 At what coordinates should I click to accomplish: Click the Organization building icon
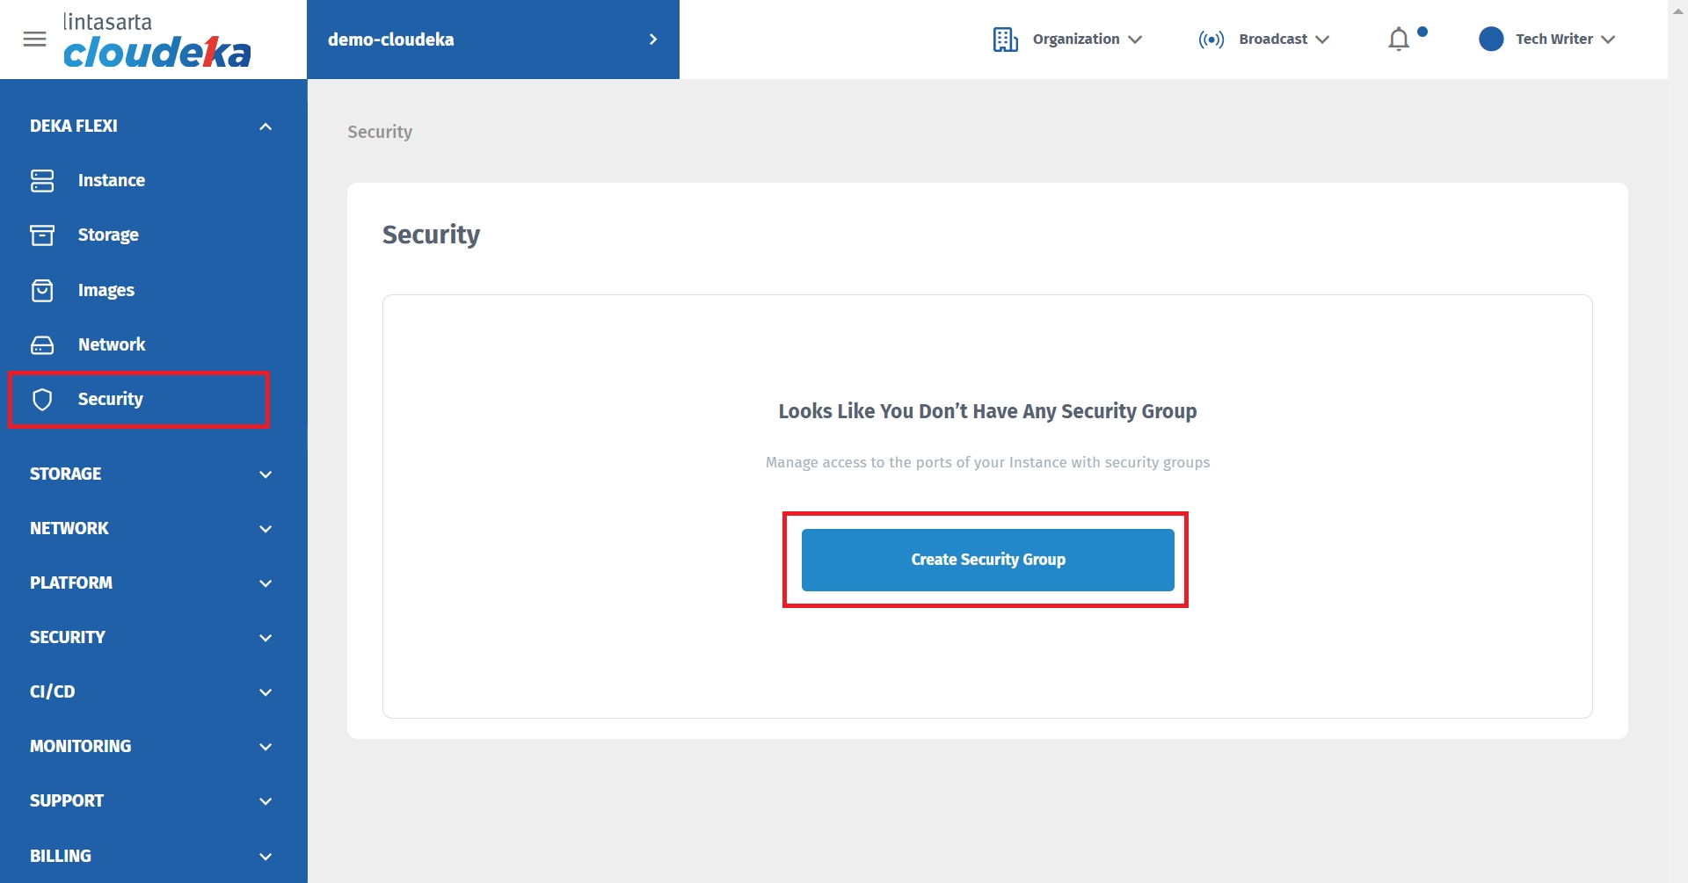(x=1005, y=40)
